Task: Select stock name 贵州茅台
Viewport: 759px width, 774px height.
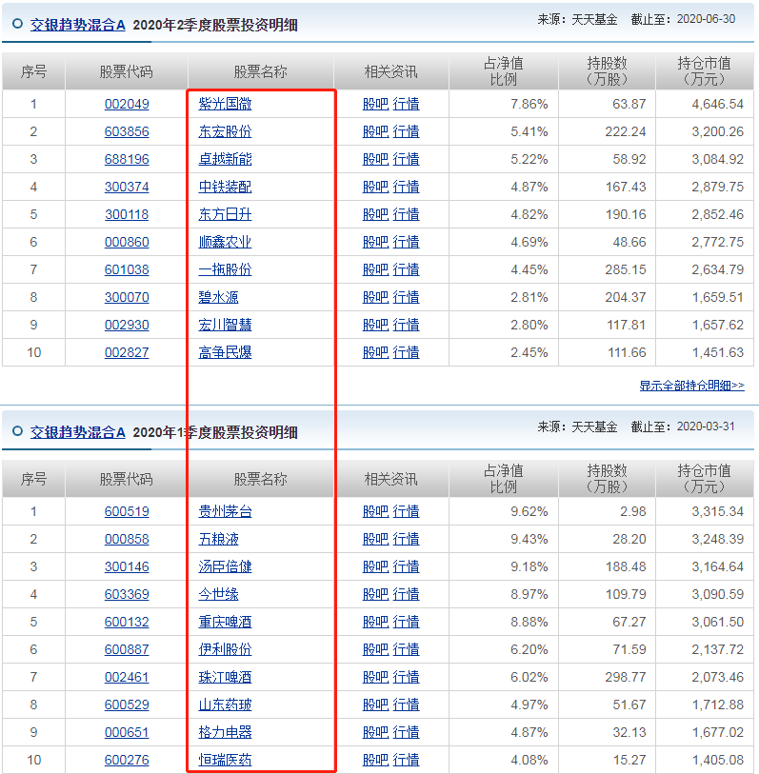Action: tap(225, 511)
